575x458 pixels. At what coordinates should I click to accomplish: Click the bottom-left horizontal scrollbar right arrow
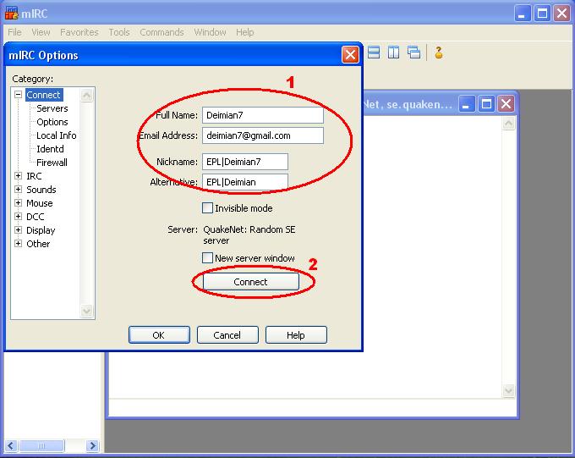click(92, 446)
